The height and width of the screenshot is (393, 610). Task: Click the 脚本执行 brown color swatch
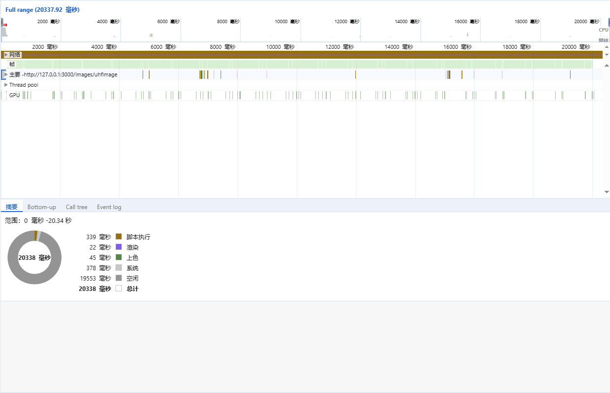click(118, 237)
